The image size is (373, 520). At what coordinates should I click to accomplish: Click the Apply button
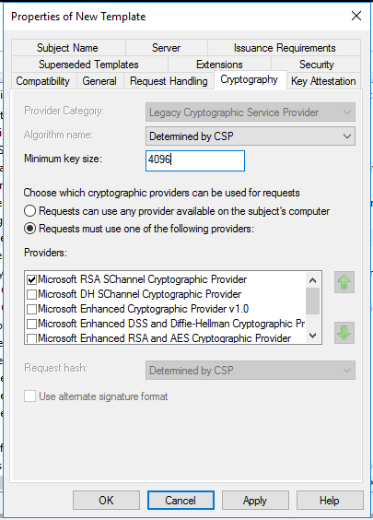[x=255, y=500]
